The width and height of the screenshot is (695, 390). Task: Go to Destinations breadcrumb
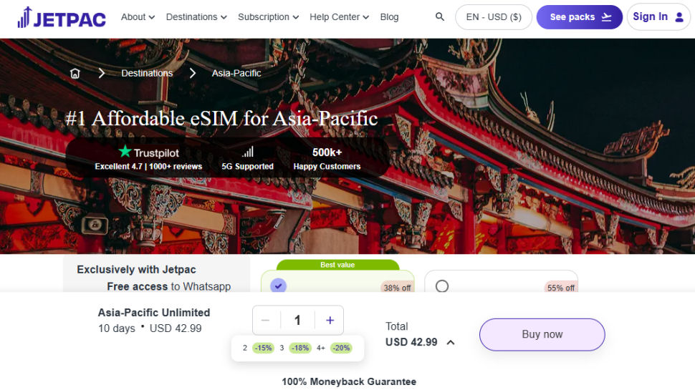point(147,74)
